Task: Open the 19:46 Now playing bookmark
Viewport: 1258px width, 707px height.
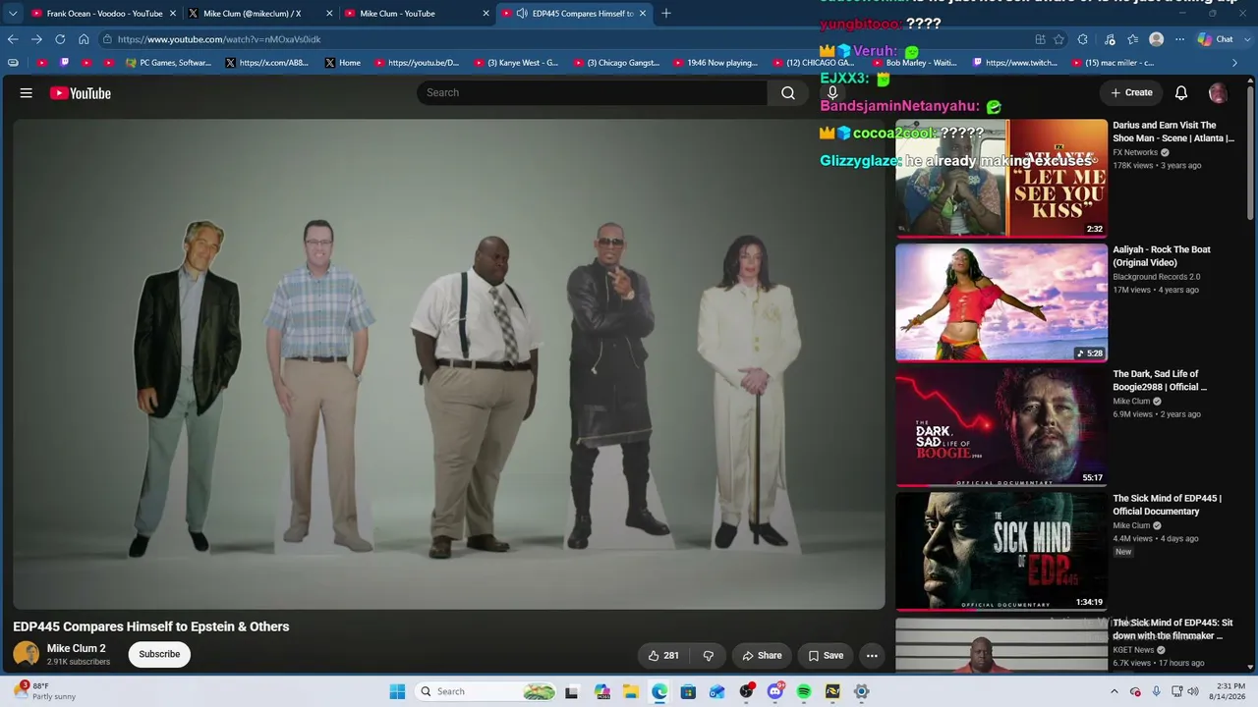Action: tap(715, 63)
